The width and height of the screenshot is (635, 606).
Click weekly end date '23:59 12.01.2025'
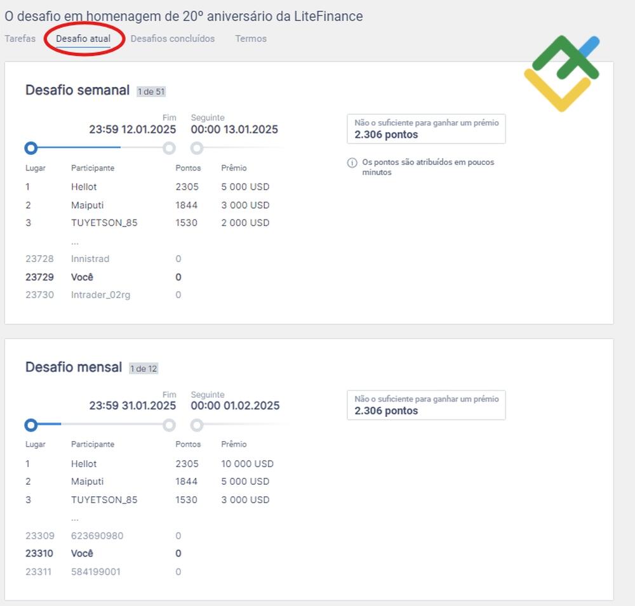point(133,129)
